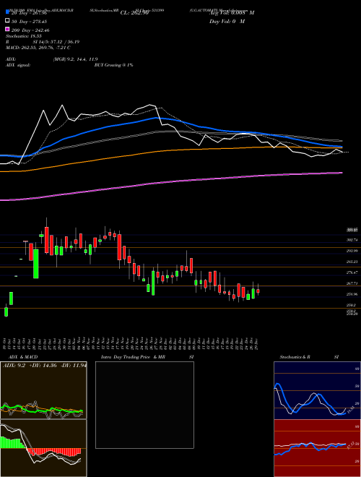The height and width of the screenshot is (477, 361).
Task: Click the 302.74 price axis label
Action: (352, 240)
